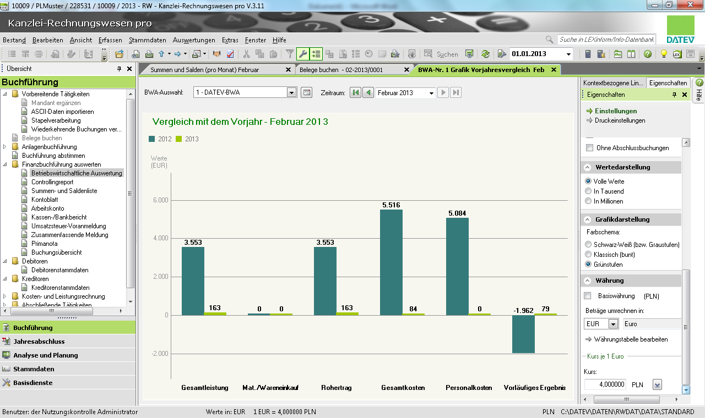The width and height of the screenshot is (705, 418).
Task: Toggle the green indented-list toolbar icon
Action: tap(316, 54)
